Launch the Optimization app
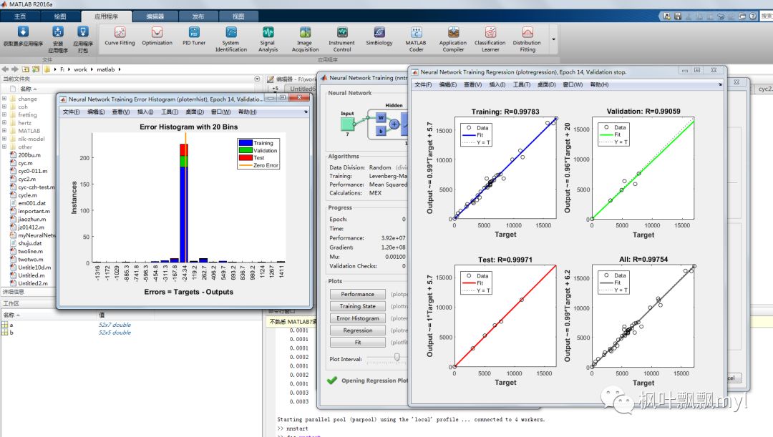Image resolution: width=773 pixels, height=437 pixels. (x=157, y=37)
